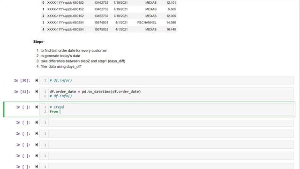Click the '# step2' comment line in the active cell

(x=57, y=107)
